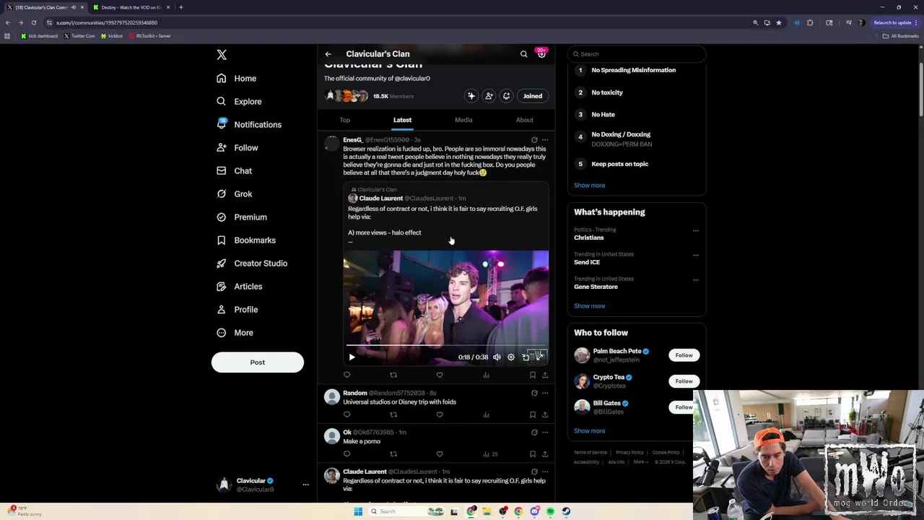This screenshot has width=924, height=520.
Task: Open options for Christians trending topic
Action: click(696, 231)
